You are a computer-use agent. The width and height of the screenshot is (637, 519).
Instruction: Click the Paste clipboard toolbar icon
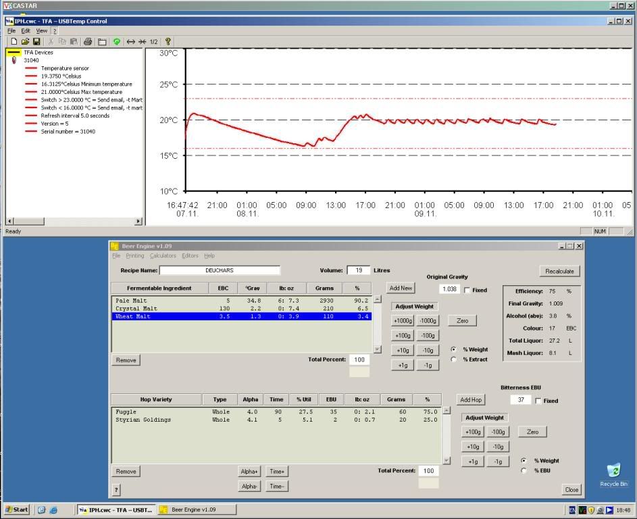tap(74, 41)
